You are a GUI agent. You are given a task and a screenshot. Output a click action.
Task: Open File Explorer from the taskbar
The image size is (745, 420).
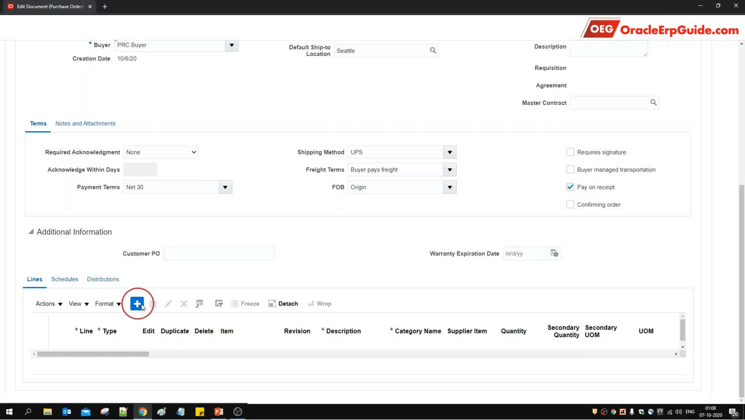point(47,412)
